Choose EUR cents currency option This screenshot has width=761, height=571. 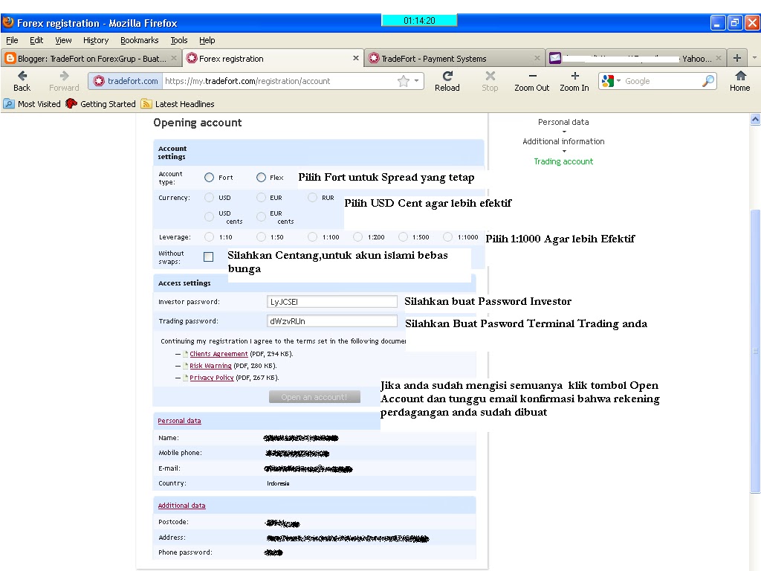point(261,216)
